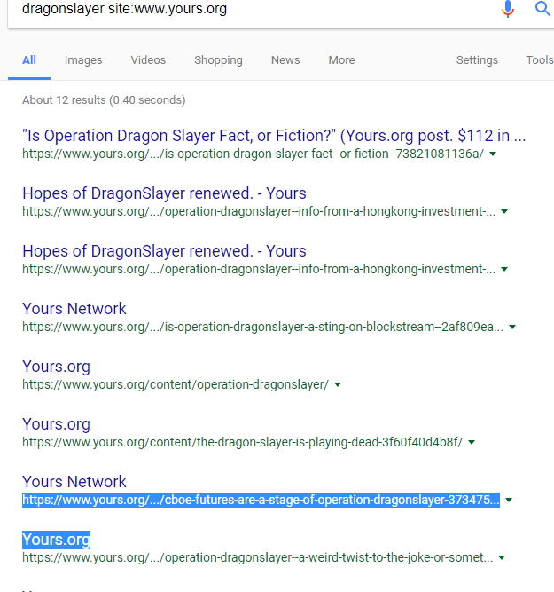
Task: Open the More menu
Action: 341,60
